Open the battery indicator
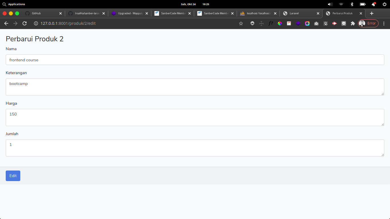The height and width of the screenshot is (219, 390). pos(363,4)
